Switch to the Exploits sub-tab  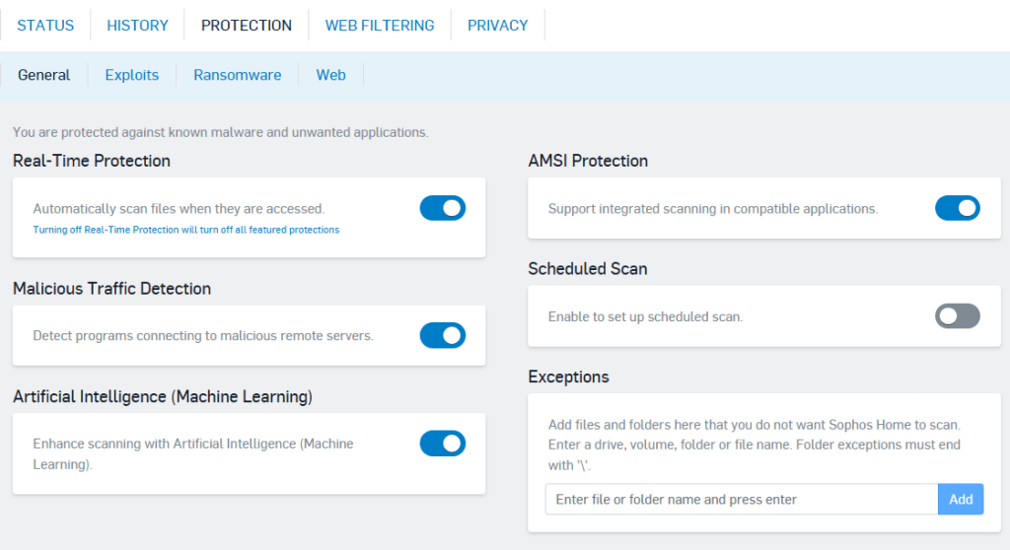pyautogui.click(x=132, y=75)
